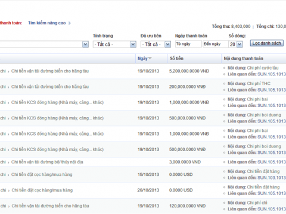Click Chi tiền vận tải đường bộ/ thủy nội địa
The width and height of the screenshot is (286, 214).
(47, 162)
